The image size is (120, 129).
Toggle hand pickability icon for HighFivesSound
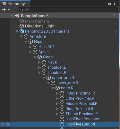tap(8, 124)
